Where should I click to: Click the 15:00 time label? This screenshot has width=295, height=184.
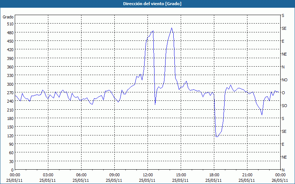(x=181, y=175)
